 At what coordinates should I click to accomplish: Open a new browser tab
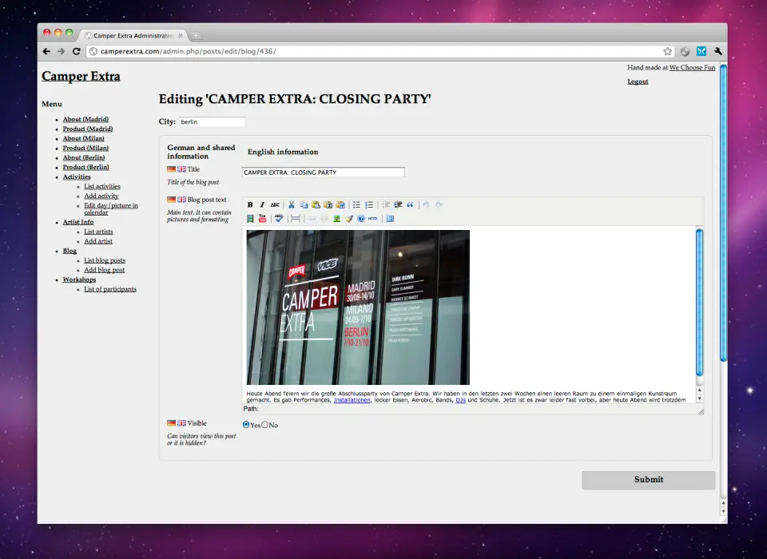click(196, 35)
